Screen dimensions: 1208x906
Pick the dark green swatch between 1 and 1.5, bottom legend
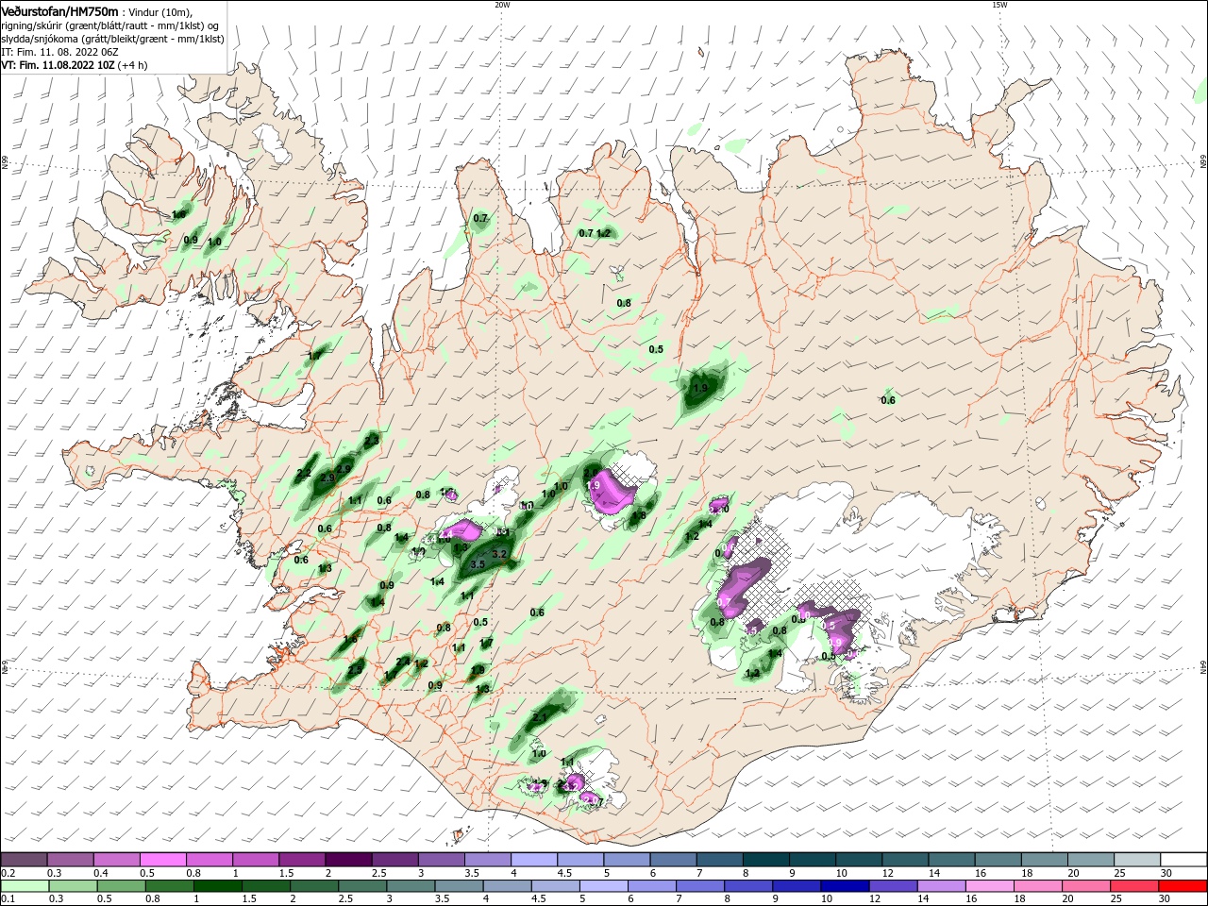click(x=218, y=886)
